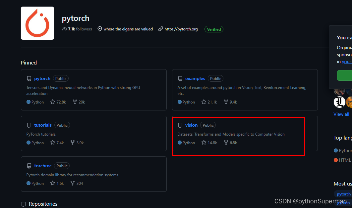The width and height of the screenshot is (352, 208).
Task: Click the PyTorch organization logo avatar
Action: click(37, 23)
